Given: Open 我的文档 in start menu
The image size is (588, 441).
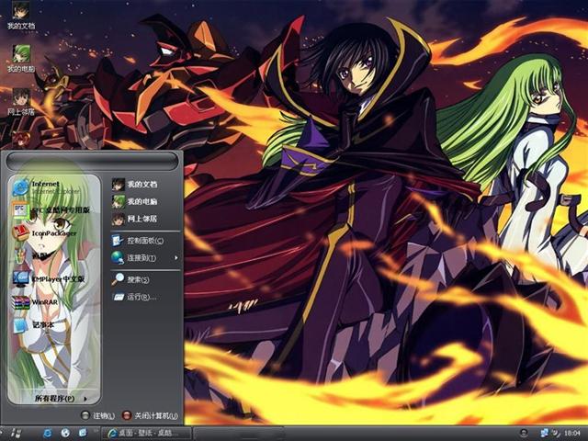Looking at the screenshot, I should (135, 184).
